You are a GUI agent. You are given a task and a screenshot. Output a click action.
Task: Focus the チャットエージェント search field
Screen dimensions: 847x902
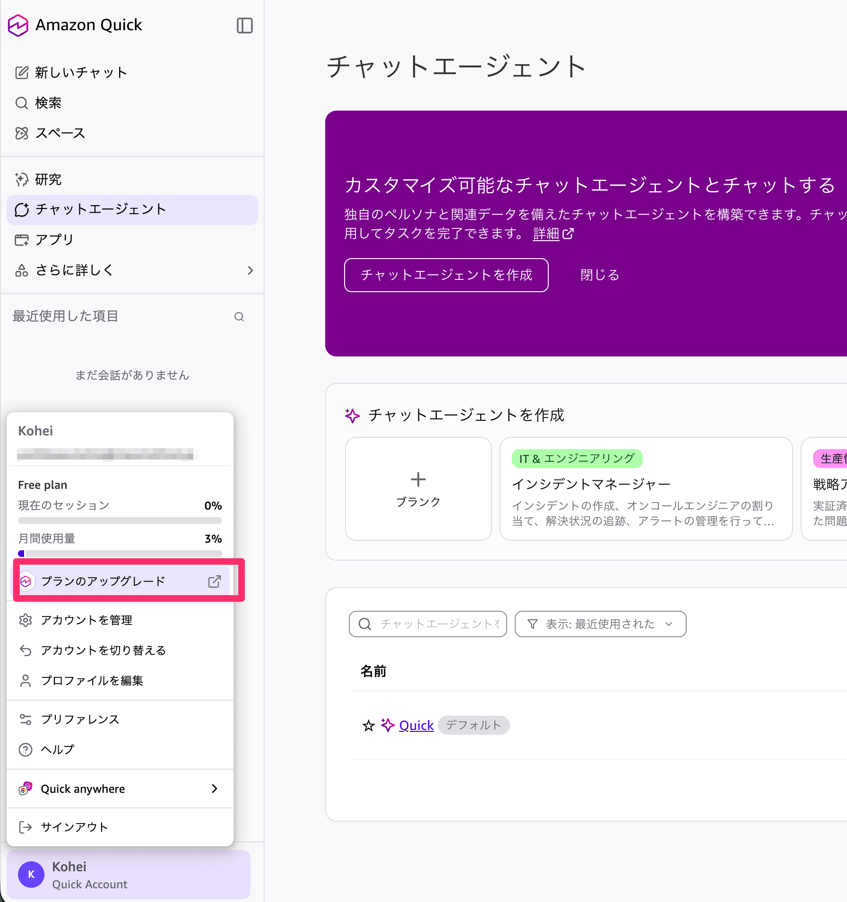tap(428, 624)
